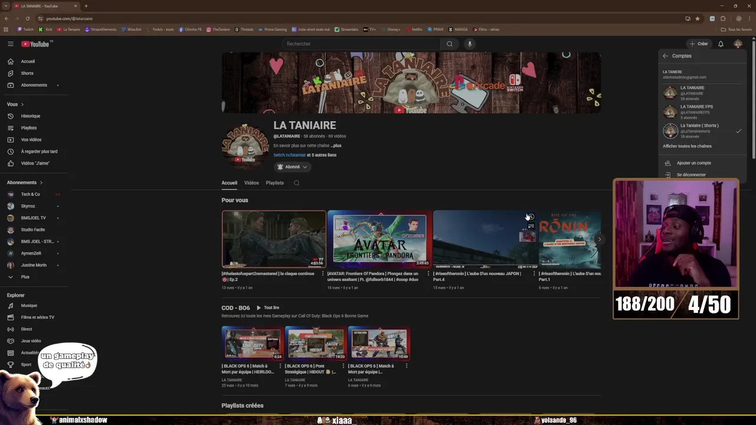
Task: Switch to LA TANIAIRE account
Action: 702,93
